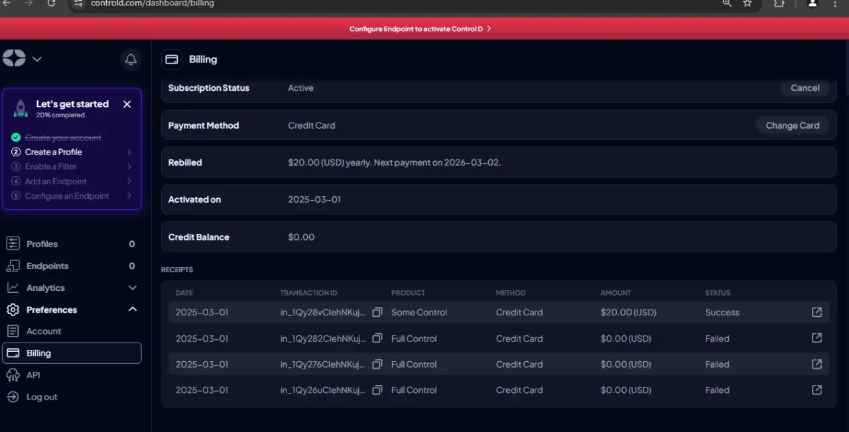Open the notifications bell
Viewport: 849px width, 432px height.
pos(131,60)
